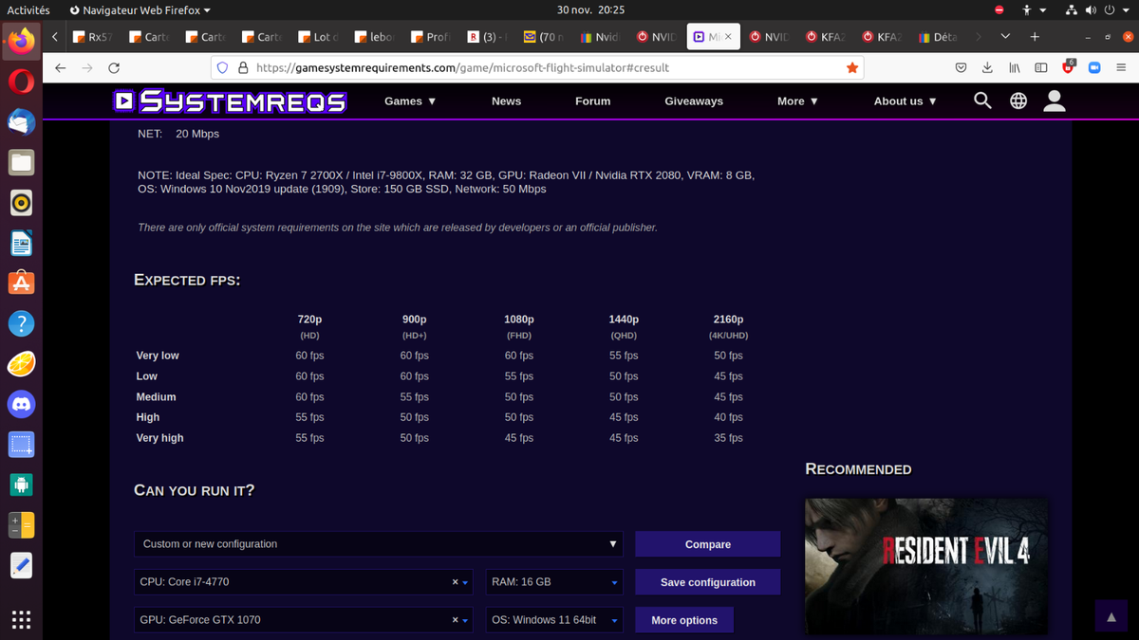Open the Zoom extension icon
The width and height of the screenshot is (1139, 640).
[x=1093, y=68]
